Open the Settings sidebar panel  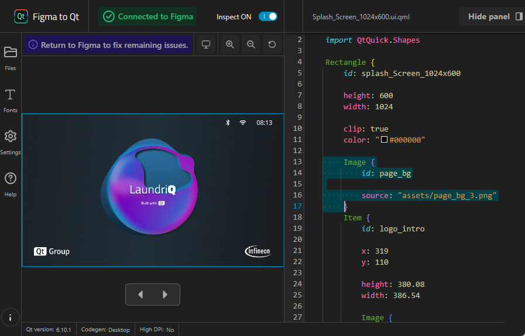(x=11, y=143)
